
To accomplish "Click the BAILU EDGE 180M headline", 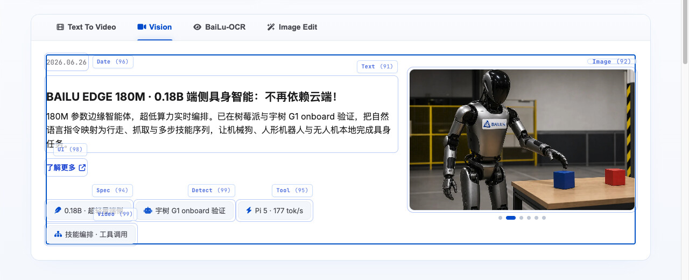I will [192, 97].
